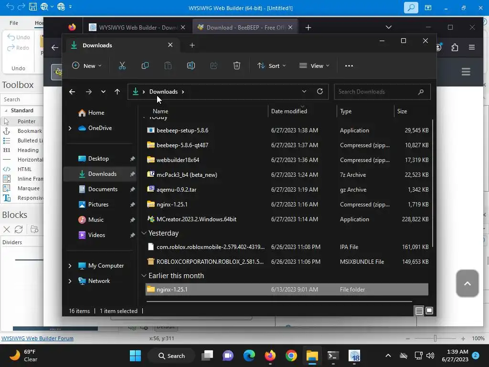The width and height of the screenshot is (489, 367).
Task: Collapse the Earlier this month group
Action: [x=144, y=276]
